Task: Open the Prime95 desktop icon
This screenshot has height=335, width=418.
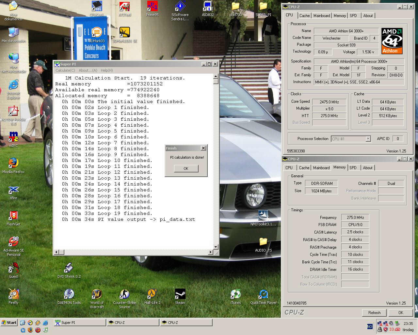Action: coord(152,7)
